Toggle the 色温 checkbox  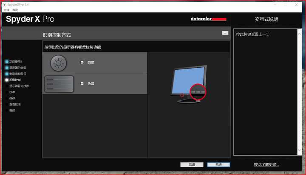pyautogui.click(x=82, y=83)
